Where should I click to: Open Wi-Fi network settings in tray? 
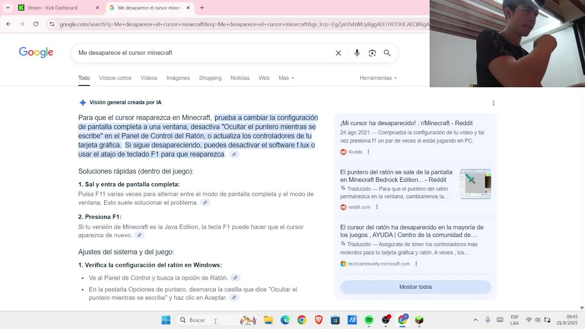[x=529, y=320]
